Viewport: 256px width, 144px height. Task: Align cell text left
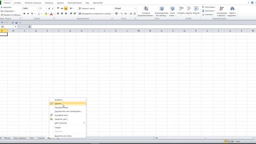click(x=58, y=14)
